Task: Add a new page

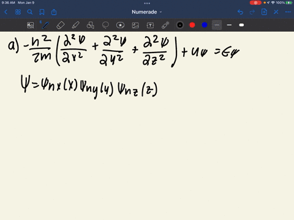Action: (x=264, y=12)
